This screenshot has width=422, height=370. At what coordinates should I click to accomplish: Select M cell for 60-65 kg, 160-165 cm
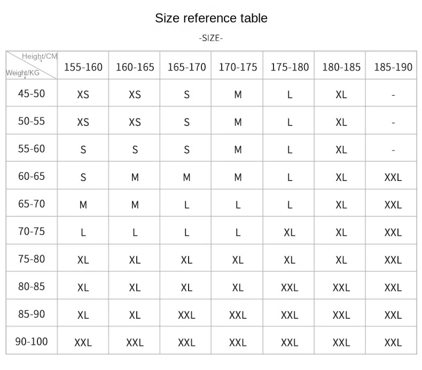tap(135, 177)
